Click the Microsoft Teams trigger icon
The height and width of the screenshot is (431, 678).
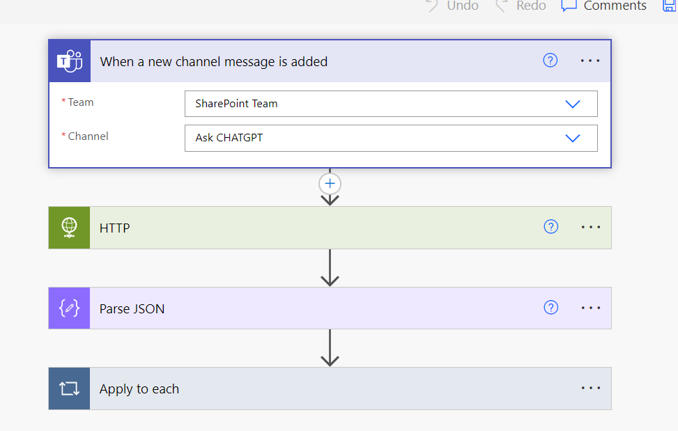point(69,61)
